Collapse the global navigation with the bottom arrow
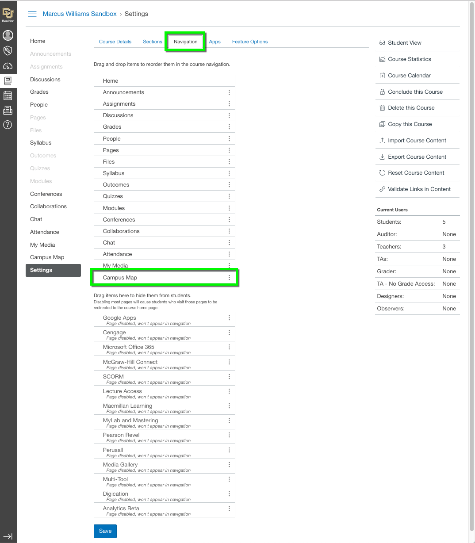The height and width of the screenshot is (543, 475). [8, 536]
